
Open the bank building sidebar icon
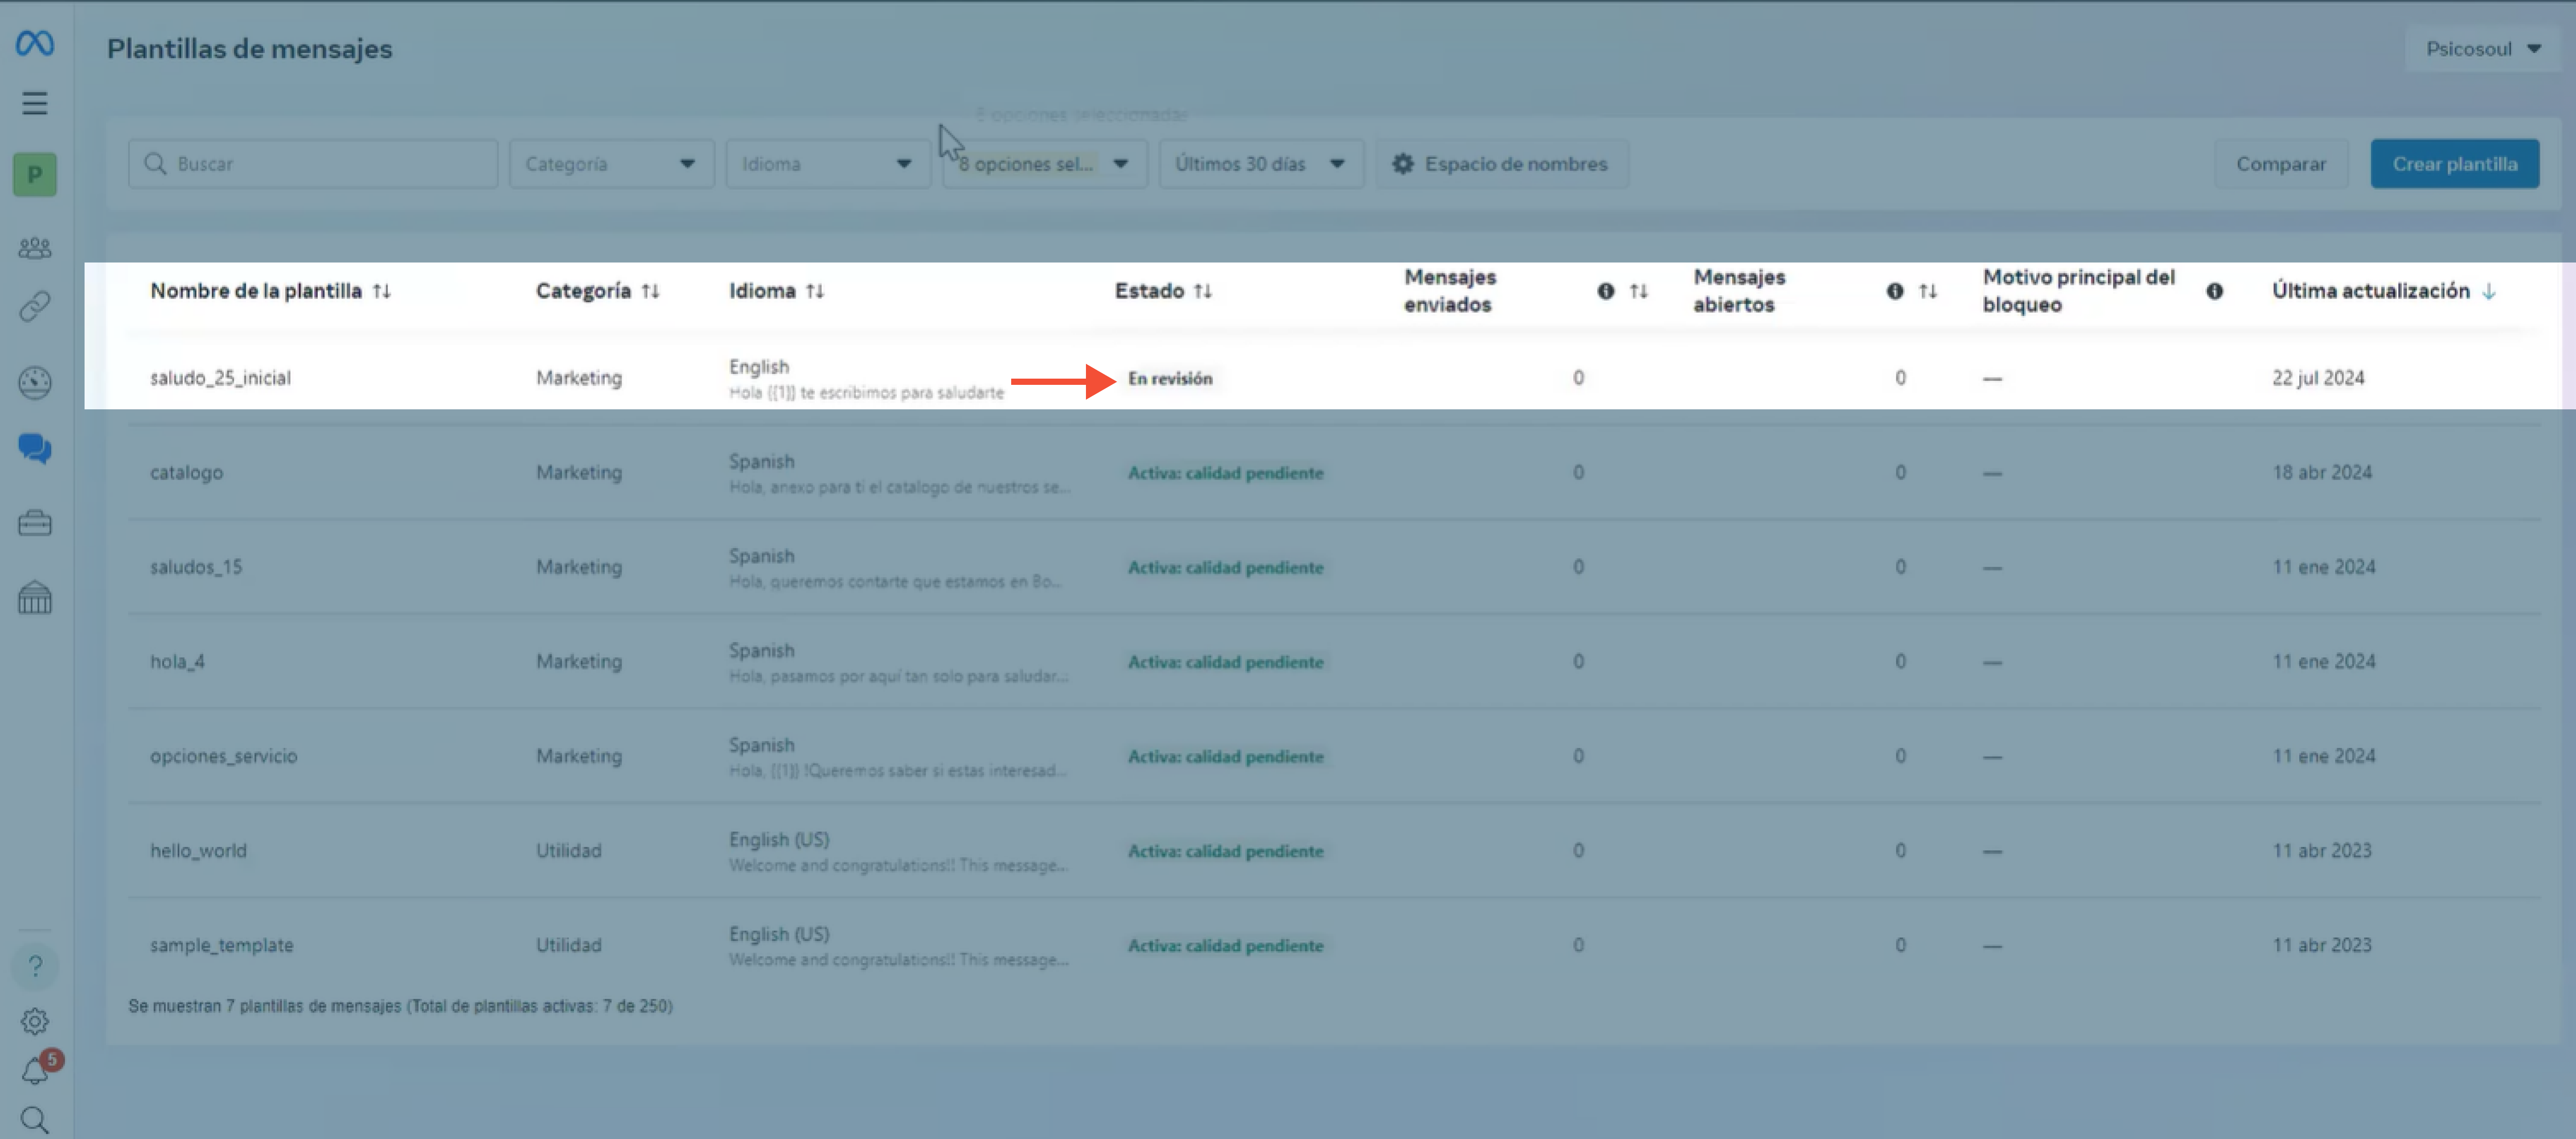click(x=35, y=597)
